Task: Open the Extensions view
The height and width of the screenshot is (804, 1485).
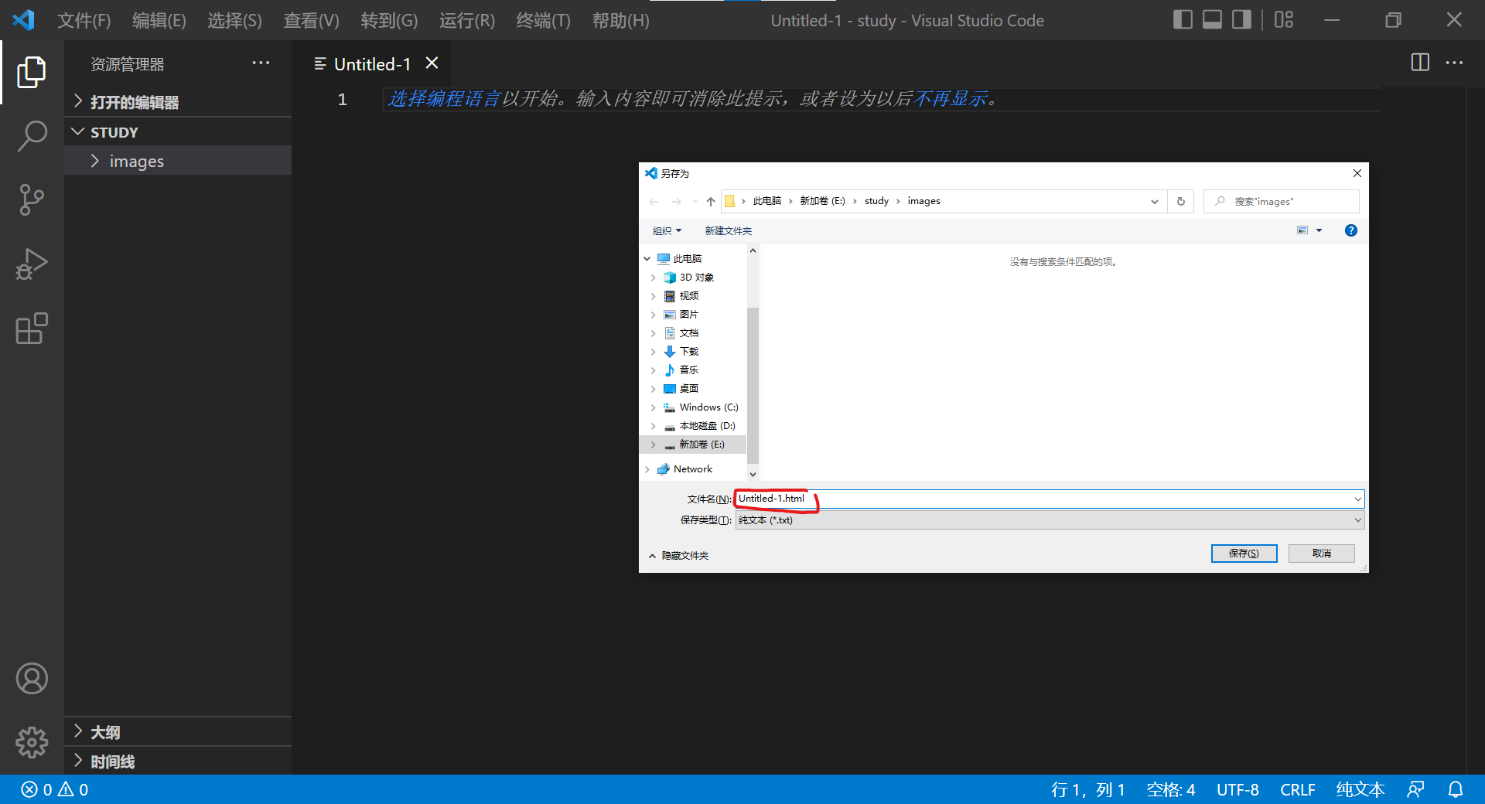Action: pos(31,329)
